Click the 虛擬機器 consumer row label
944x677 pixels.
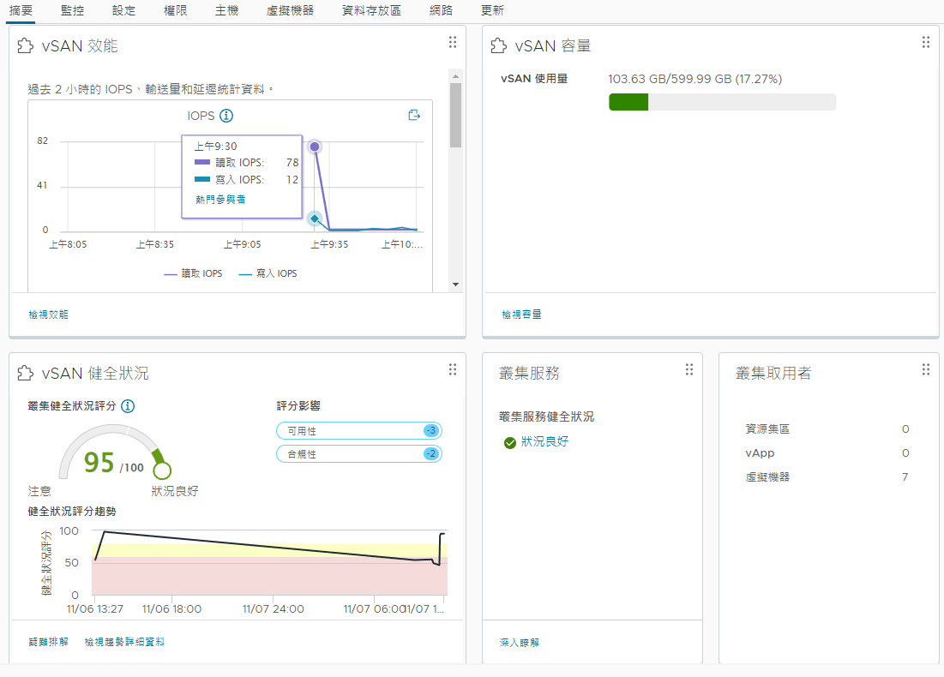coord(767,477)
